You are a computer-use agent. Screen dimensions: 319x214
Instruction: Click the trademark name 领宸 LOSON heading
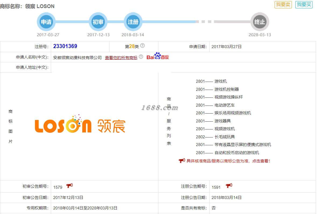click(x=40, y=6)
